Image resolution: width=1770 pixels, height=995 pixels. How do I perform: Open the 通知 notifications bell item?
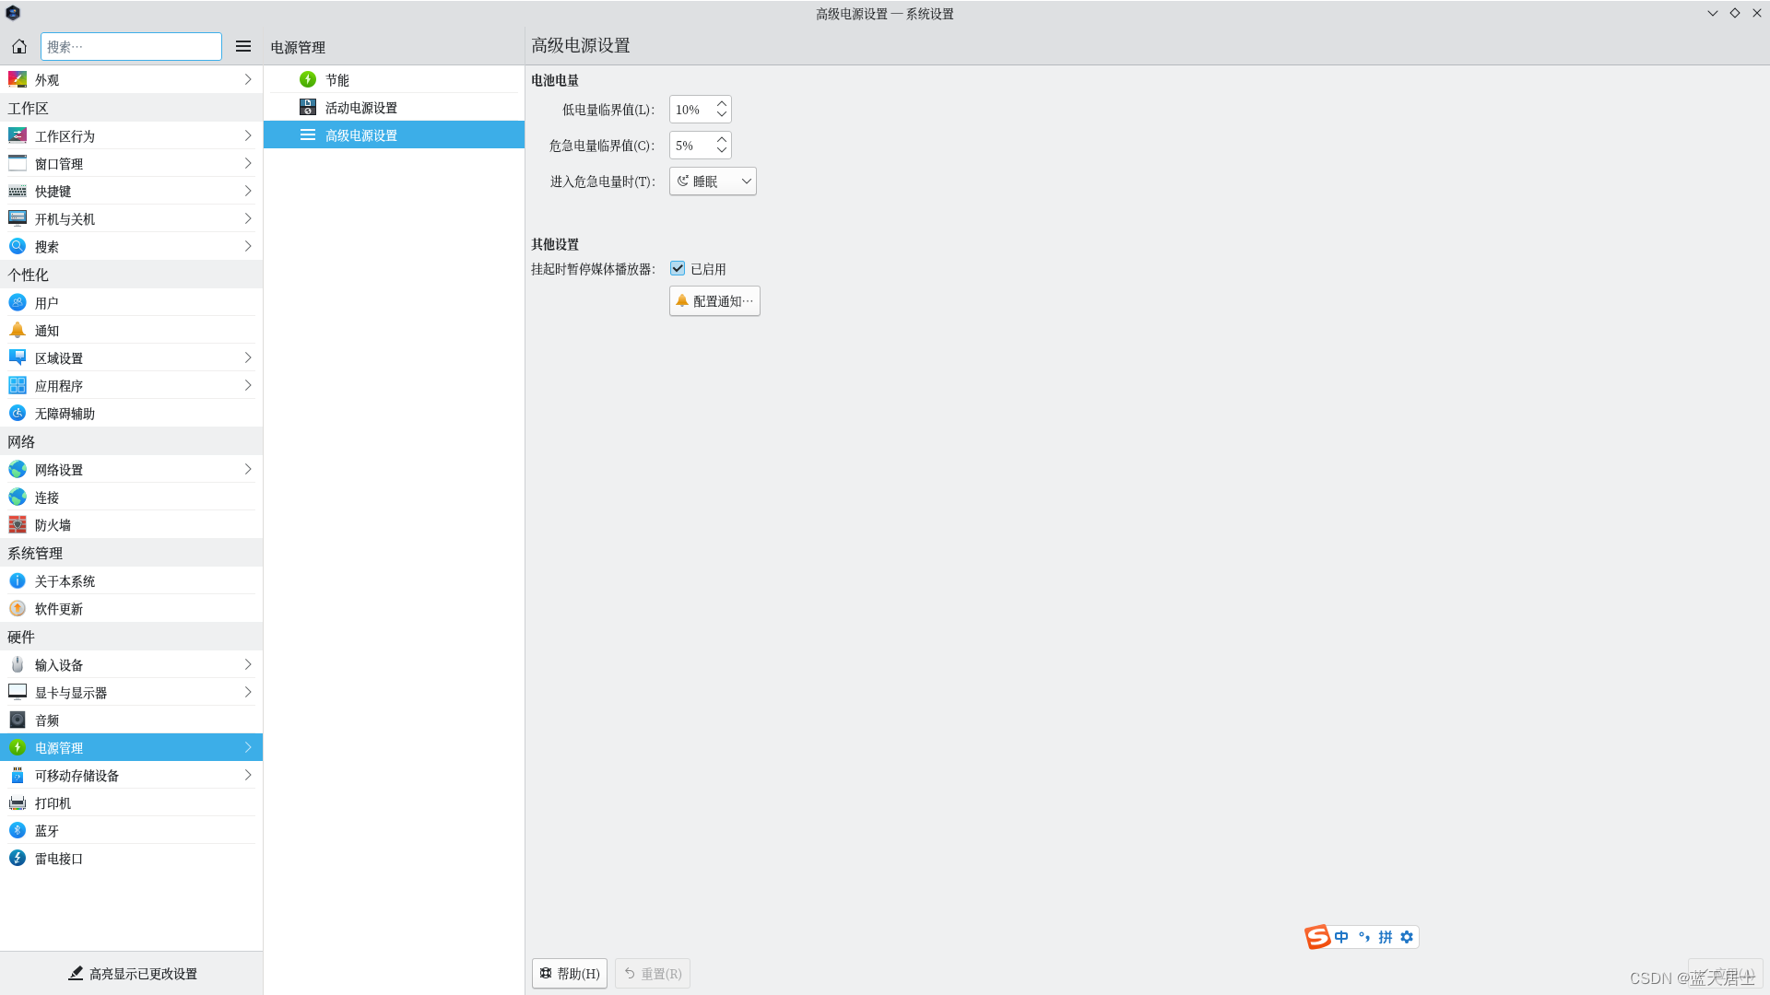(x=18, y=330)
